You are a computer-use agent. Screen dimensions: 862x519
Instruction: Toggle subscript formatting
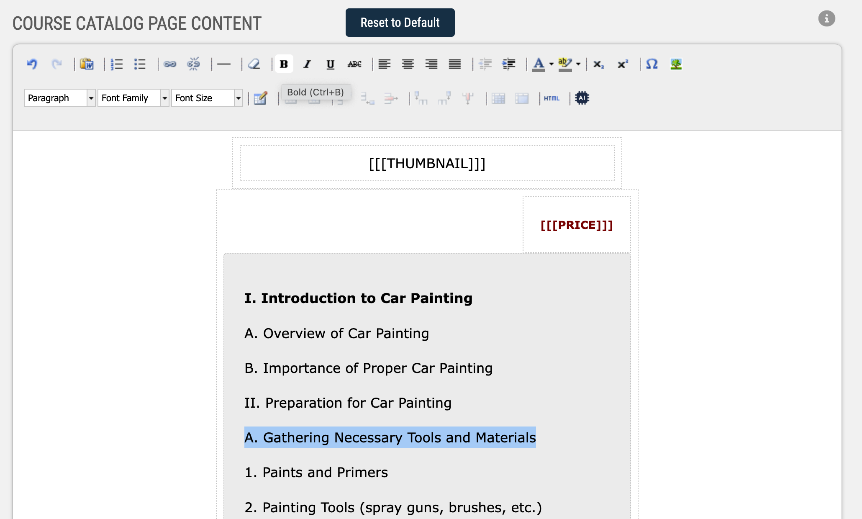599,64
